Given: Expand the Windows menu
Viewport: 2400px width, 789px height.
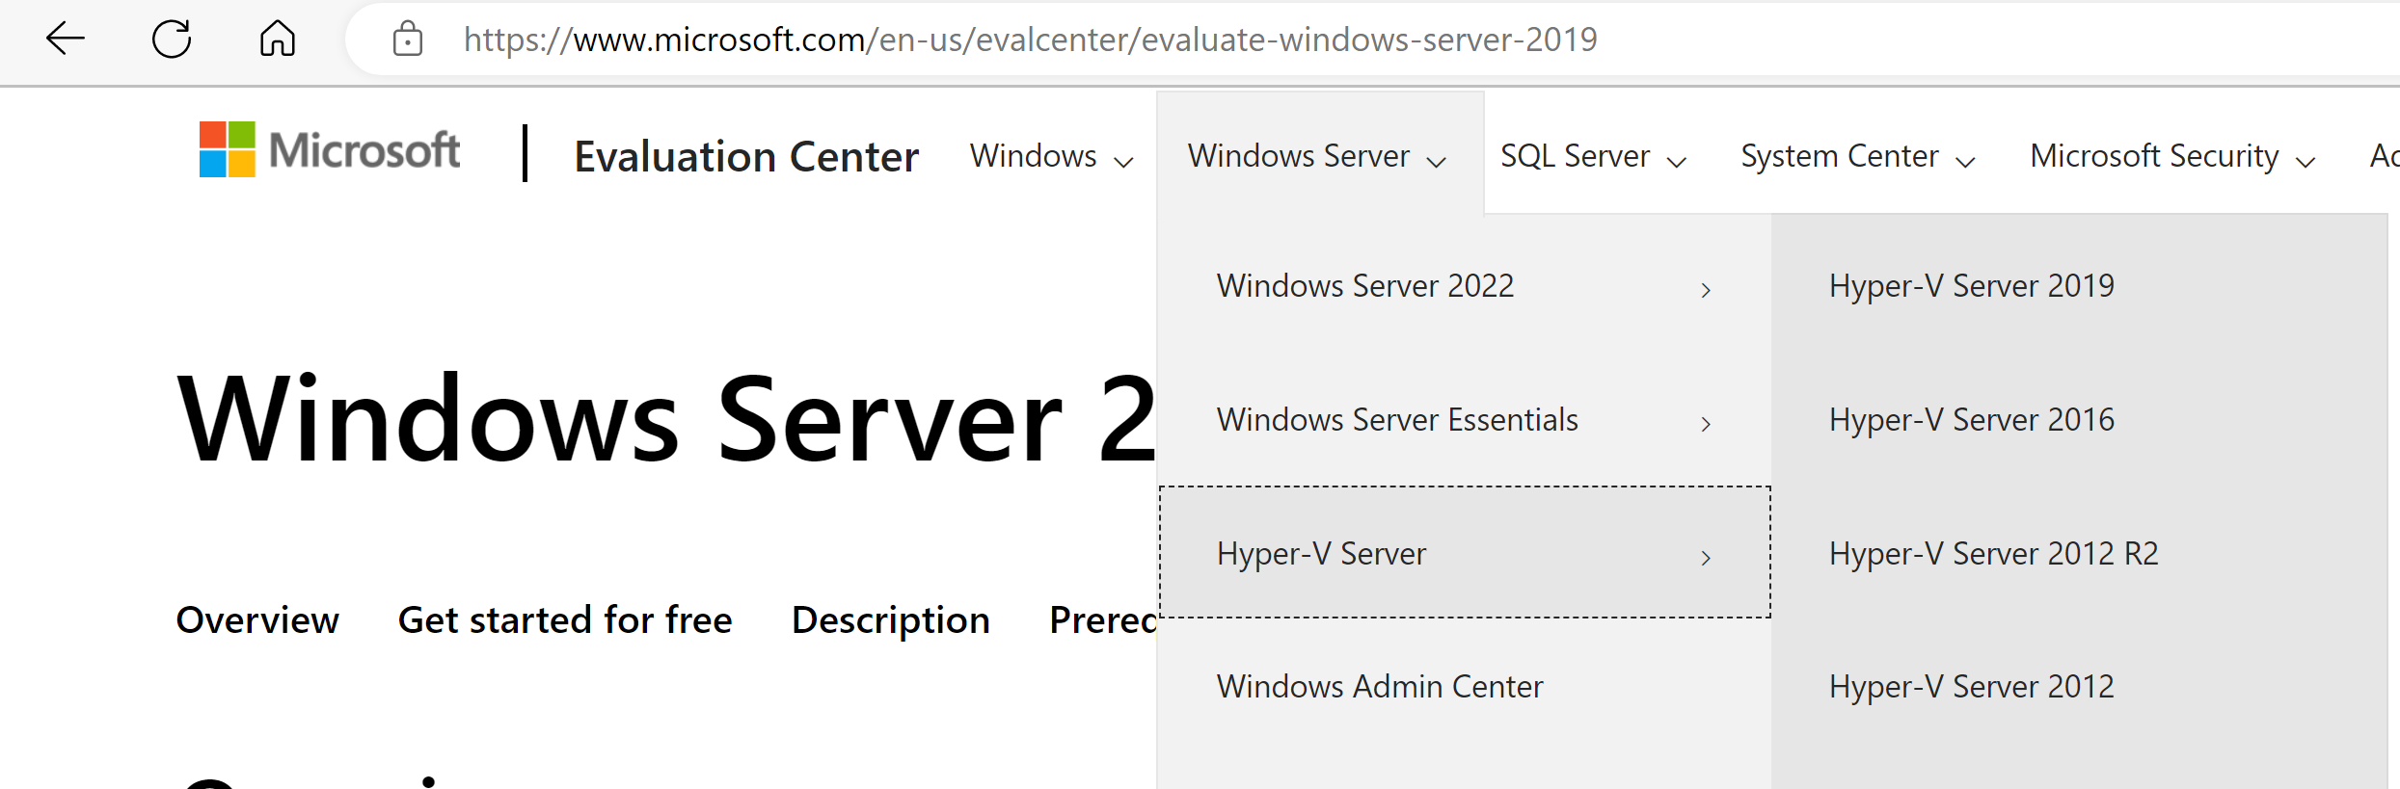Looking at the screenshot, I should (1051, 156).
